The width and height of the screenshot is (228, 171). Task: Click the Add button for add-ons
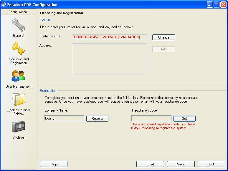(163, 49)
